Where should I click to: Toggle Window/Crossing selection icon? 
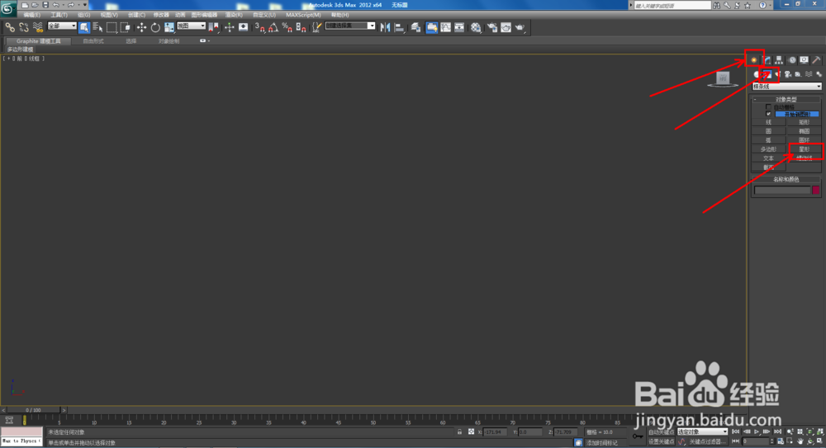pyautogui.click(x=125, y=27)
